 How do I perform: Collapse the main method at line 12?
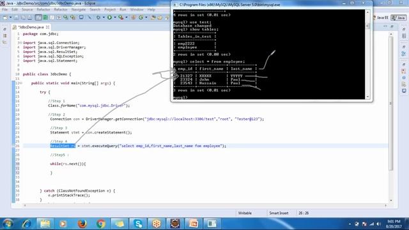click(x=21, y=83)
